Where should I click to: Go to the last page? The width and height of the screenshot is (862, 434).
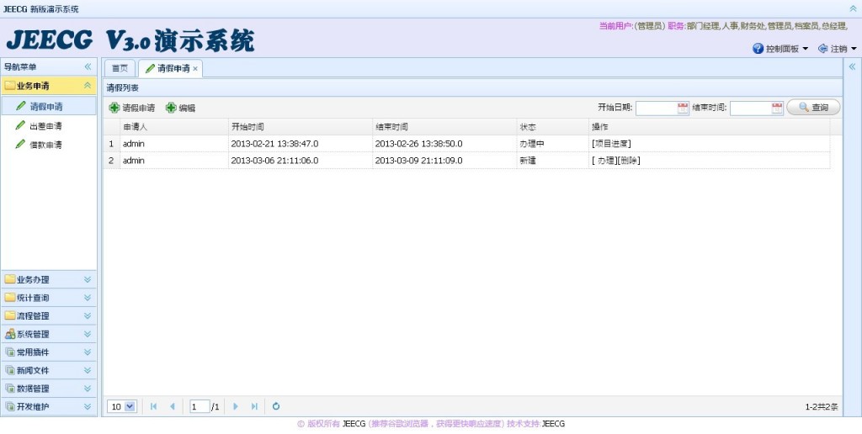pyautogui.click(x=254, y=406)
